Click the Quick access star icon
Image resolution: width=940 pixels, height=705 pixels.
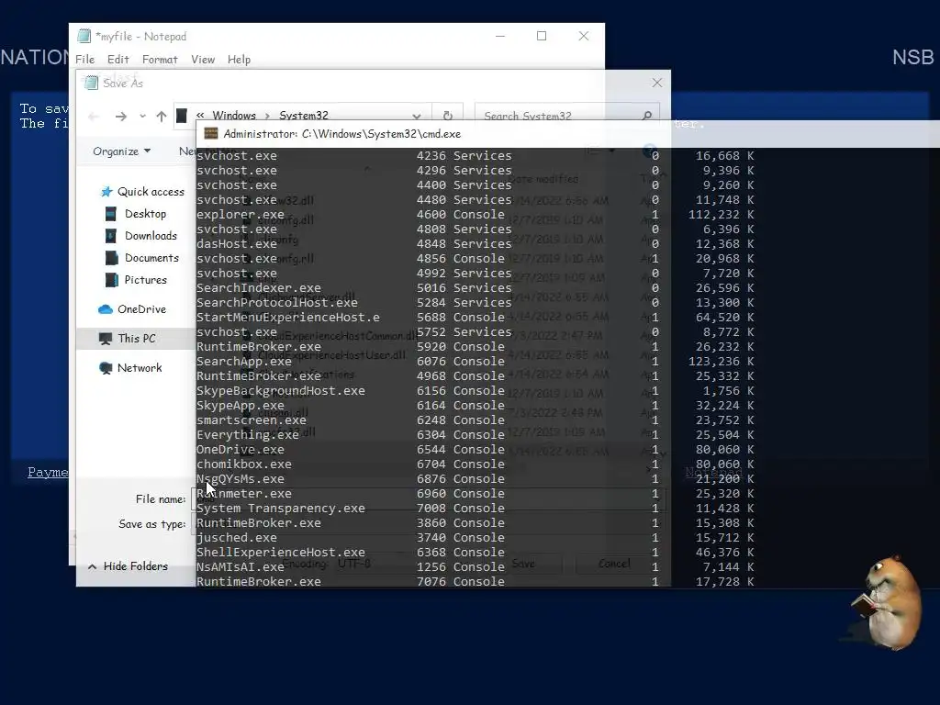(x=106, y=191)
